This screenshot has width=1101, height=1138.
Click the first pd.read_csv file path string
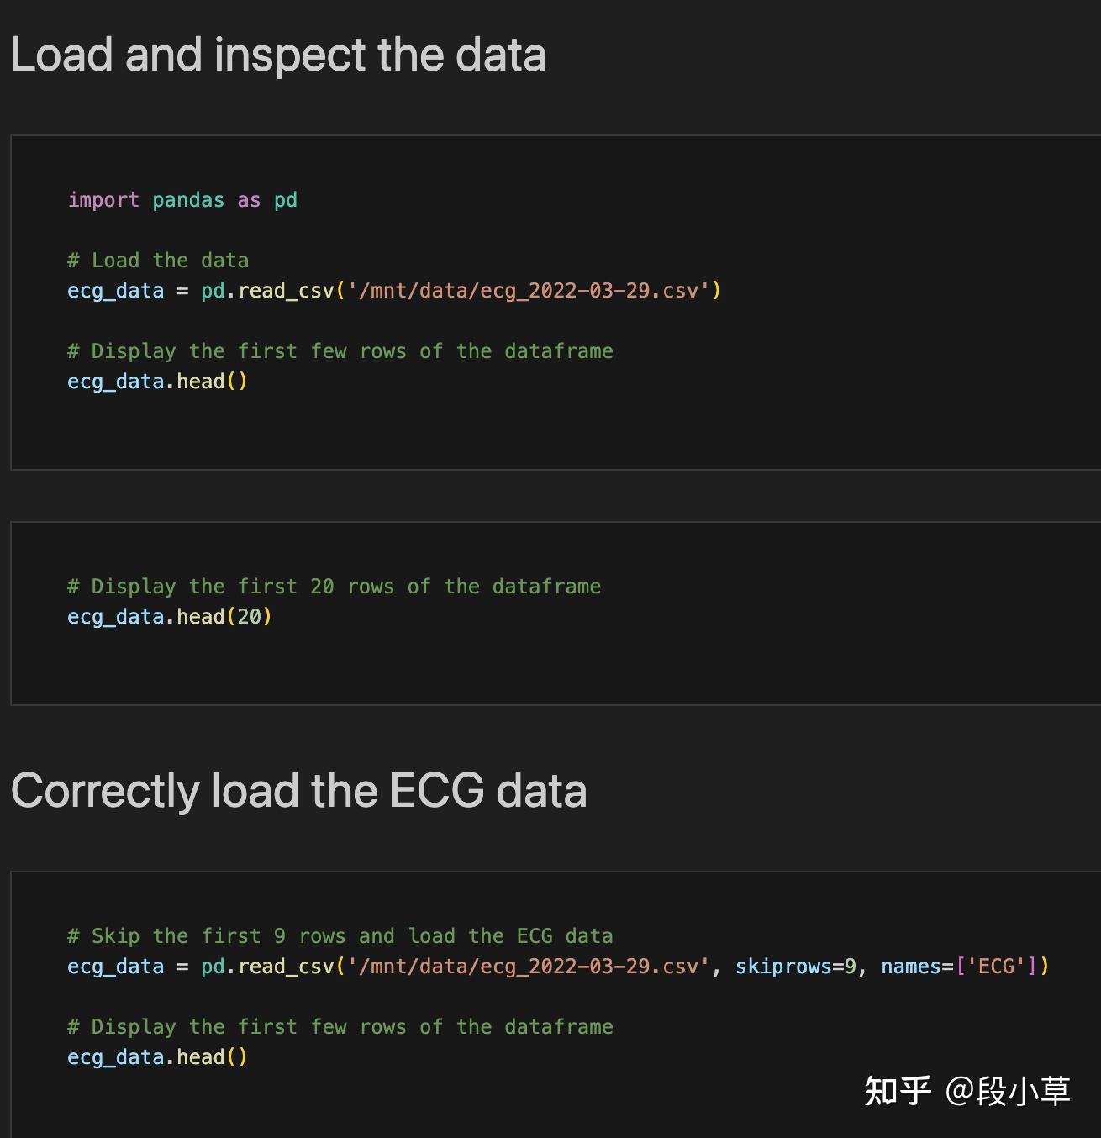click(529, 291)
